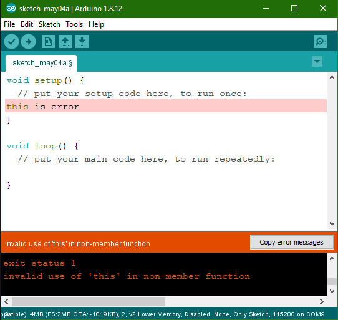The width and height of the screenshot is (338, 320).
Task: Click the editor scrollbar up arrow
Action: (332, 77)
